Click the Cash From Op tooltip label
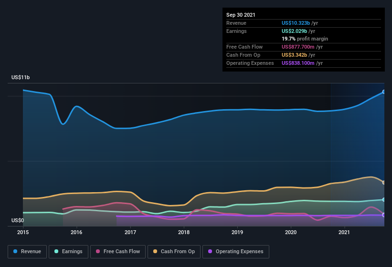The width and height of the screenshot is (392, 267). click(x=243, y=55)
